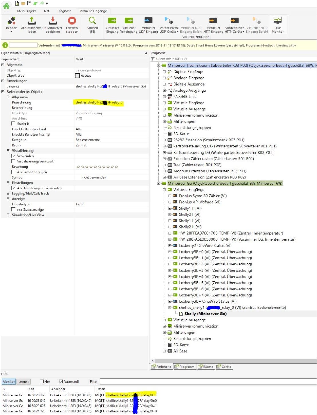Screen dimensions: 317x415
Task: Enable Visualisierungskennwort checkbox
Action: (x=13, y=161)
